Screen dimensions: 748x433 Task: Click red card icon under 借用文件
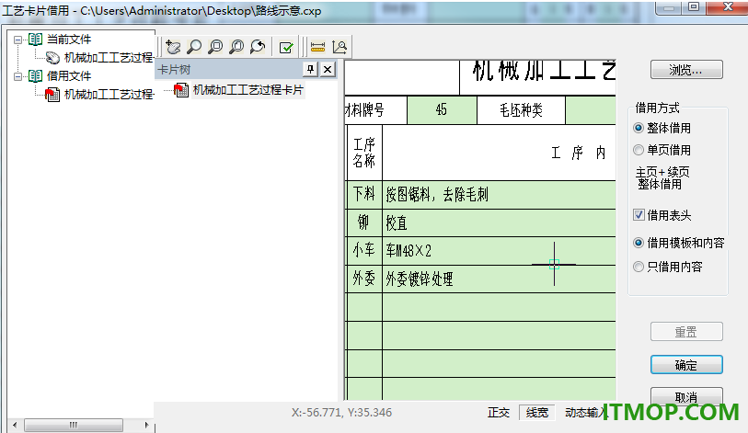pyautogui.click(x=52, y=95)
